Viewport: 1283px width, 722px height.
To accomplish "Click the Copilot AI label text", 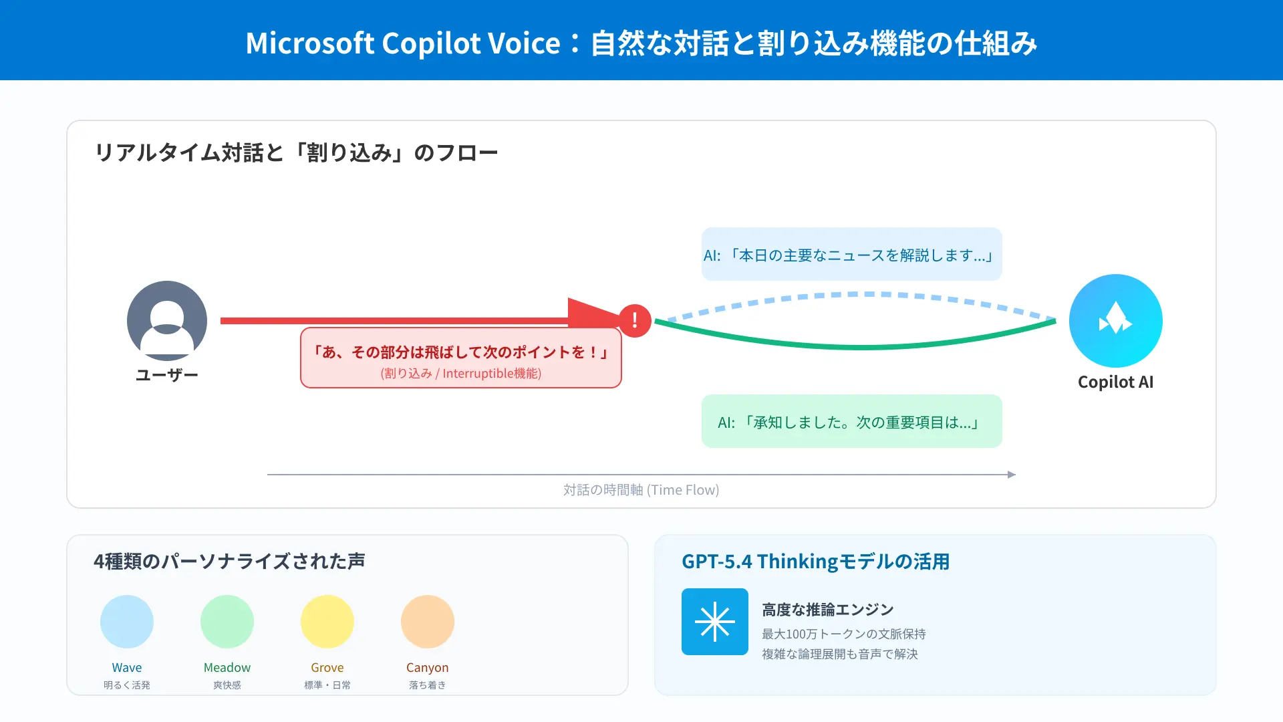I will pos(1116,382).
